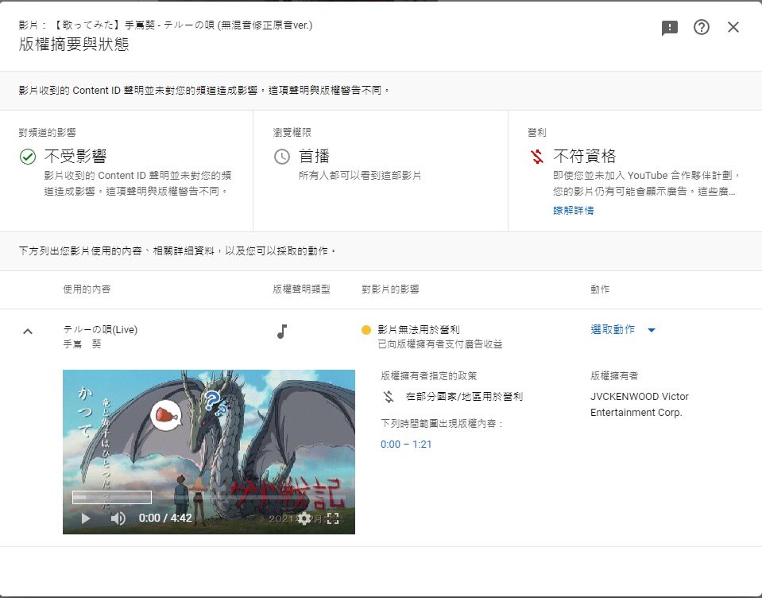Open help with the question mark icon
Screen dimensions: 762x598
(x=702, y=27)
